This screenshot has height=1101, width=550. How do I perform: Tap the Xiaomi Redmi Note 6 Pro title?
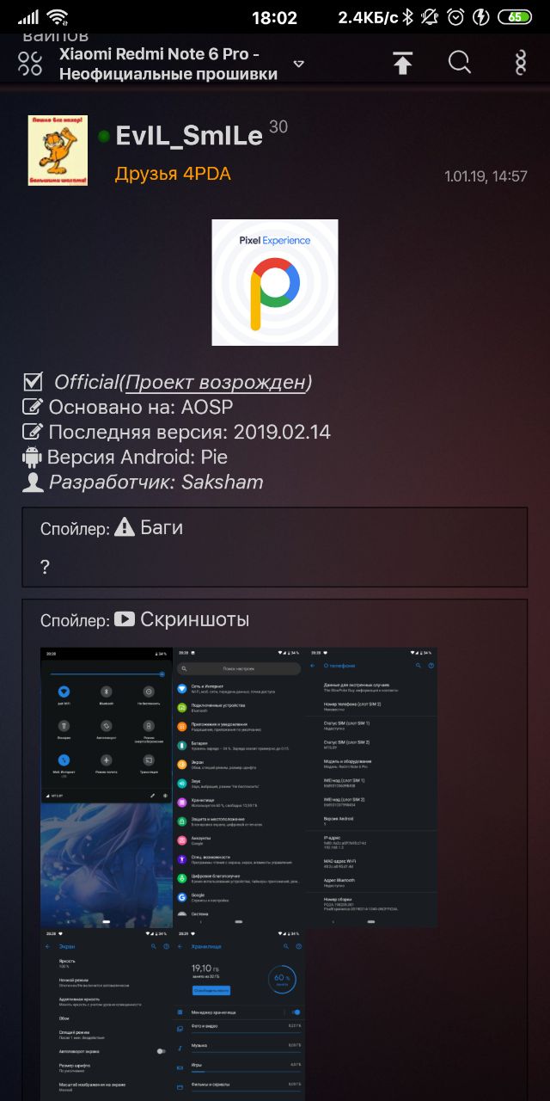168,64
